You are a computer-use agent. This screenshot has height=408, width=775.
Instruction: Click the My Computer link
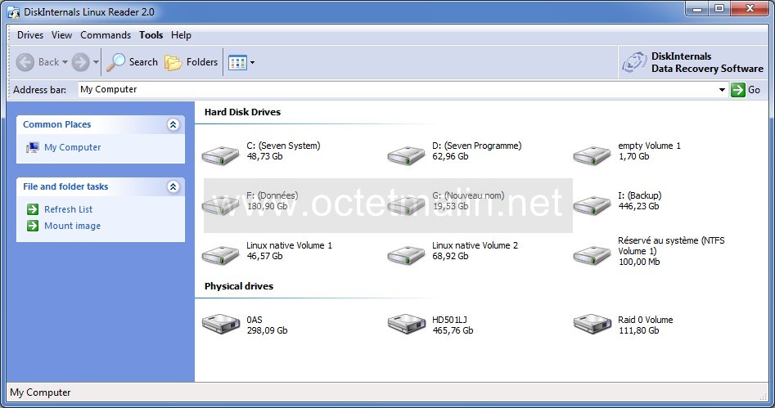click(72, 147)
